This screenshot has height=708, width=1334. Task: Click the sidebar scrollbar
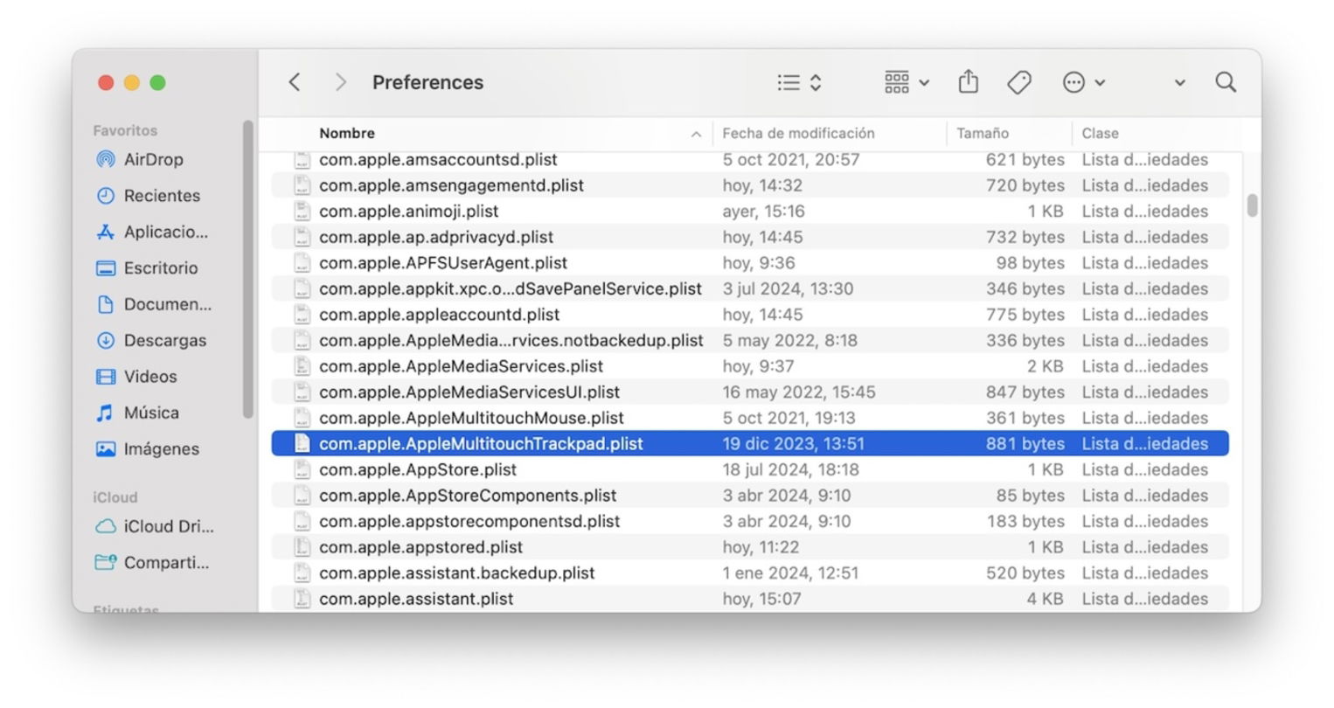coord(247,269)
